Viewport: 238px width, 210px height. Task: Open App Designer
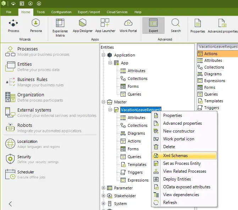[83, 26]
